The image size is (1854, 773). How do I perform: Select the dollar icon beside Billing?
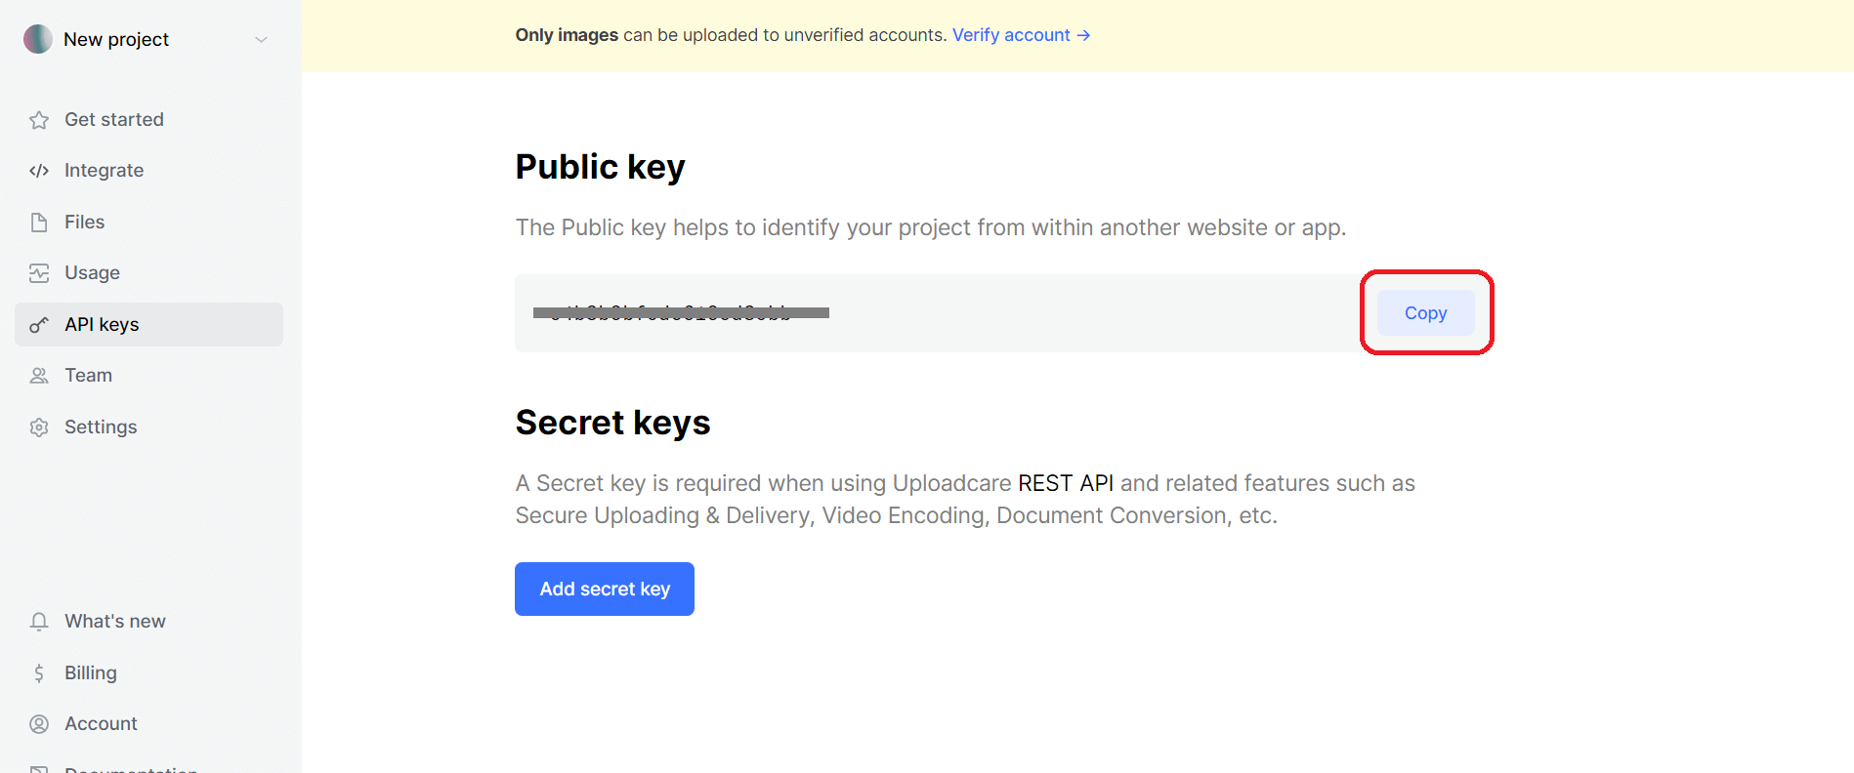click(x=39, y=672)
